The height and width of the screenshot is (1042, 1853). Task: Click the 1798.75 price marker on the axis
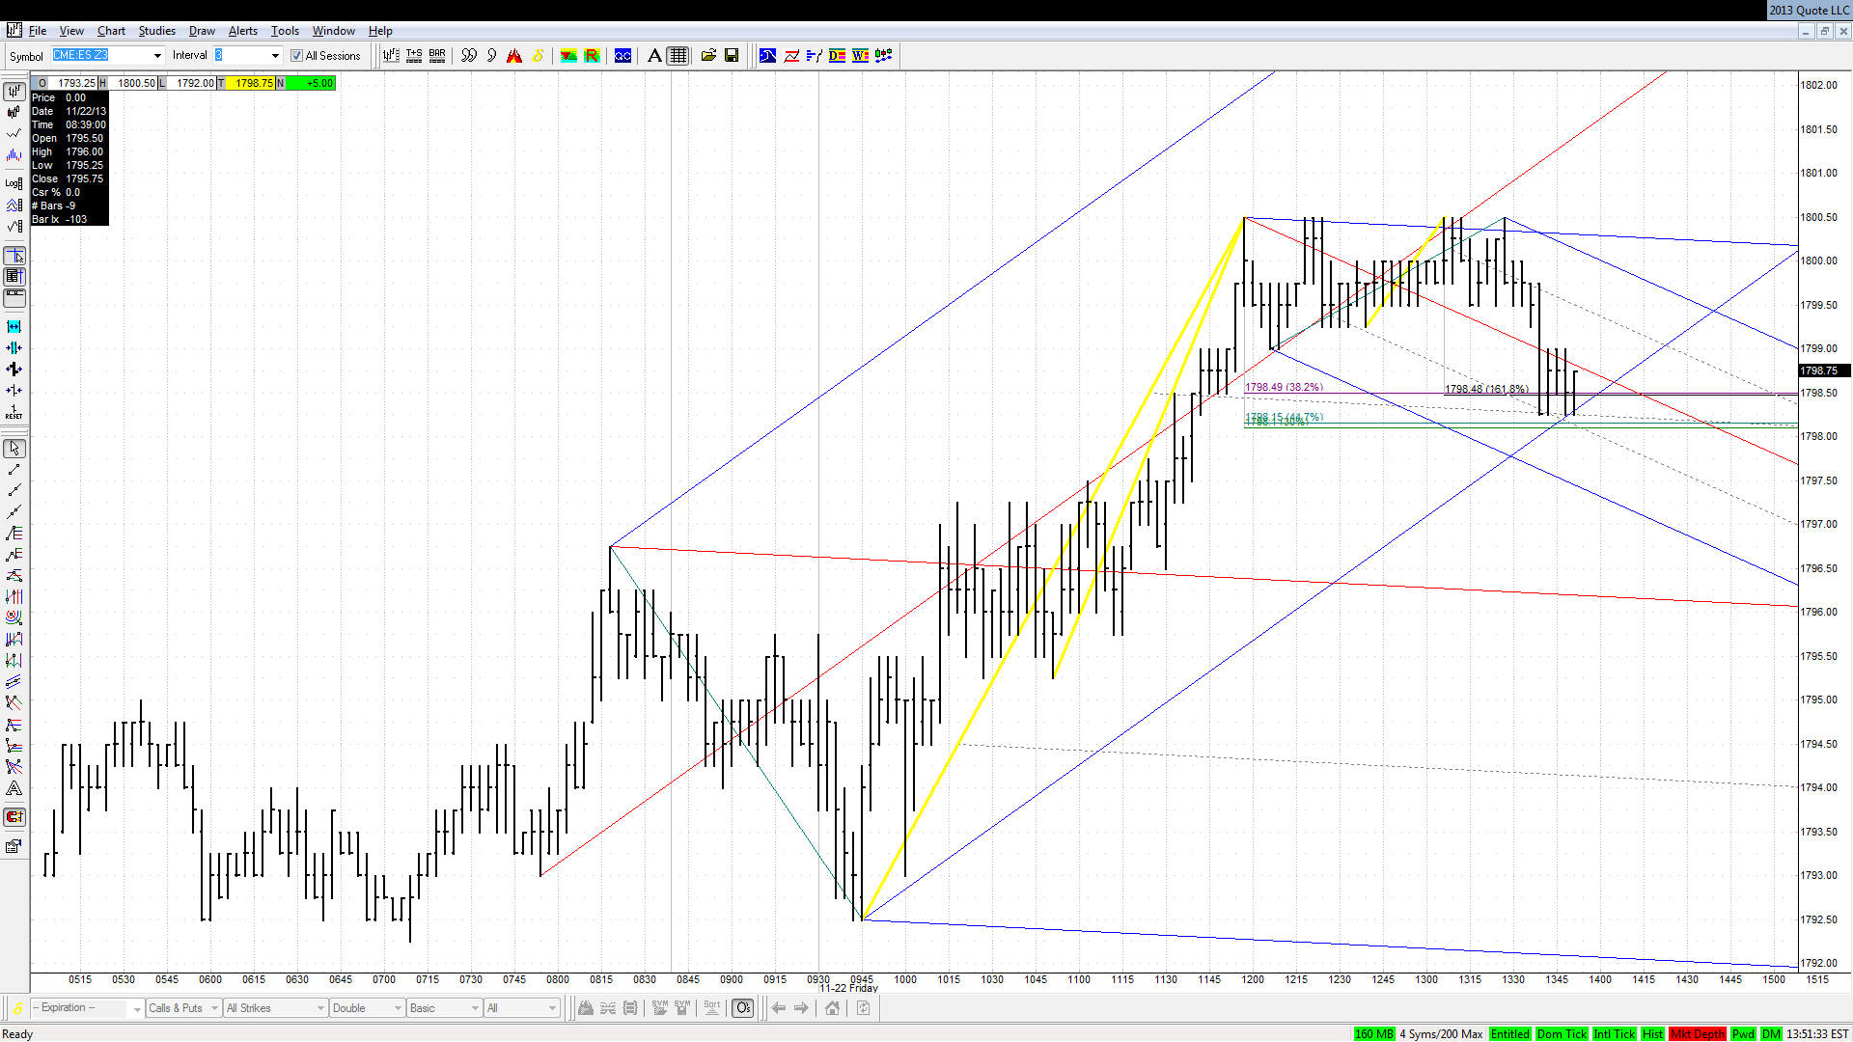tap(1823, 370)
